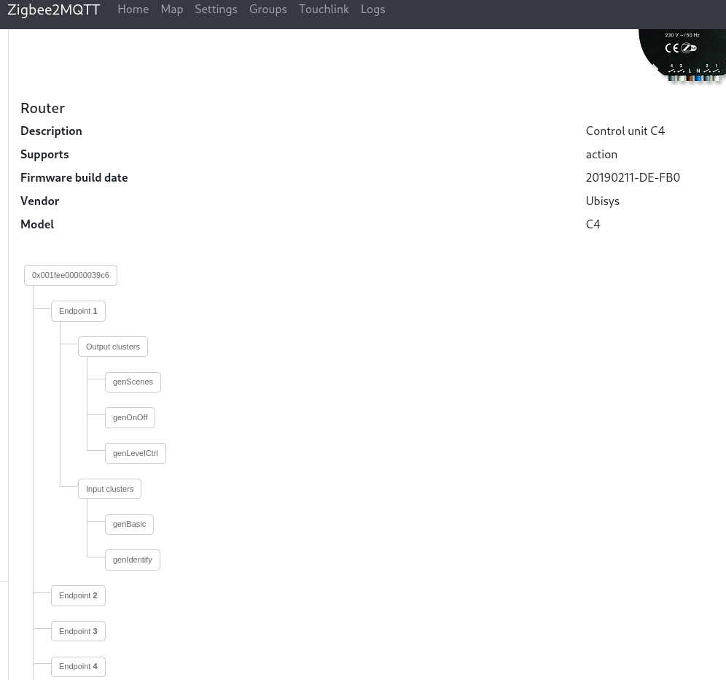Select the genLevelCtrl cluster
Viewport: 726px width, 680px height.
click(x=135, y=453)
